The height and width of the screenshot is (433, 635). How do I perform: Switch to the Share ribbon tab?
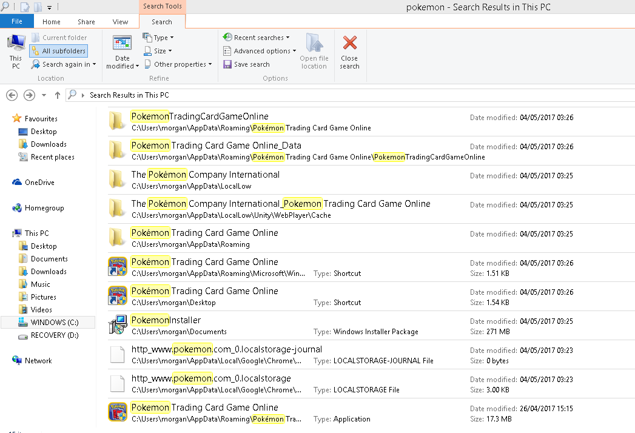click(86, 22)
